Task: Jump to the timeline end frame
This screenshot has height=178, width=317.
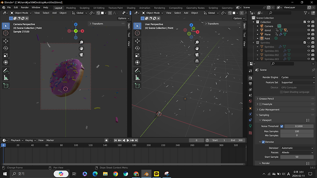Action: 136,140
